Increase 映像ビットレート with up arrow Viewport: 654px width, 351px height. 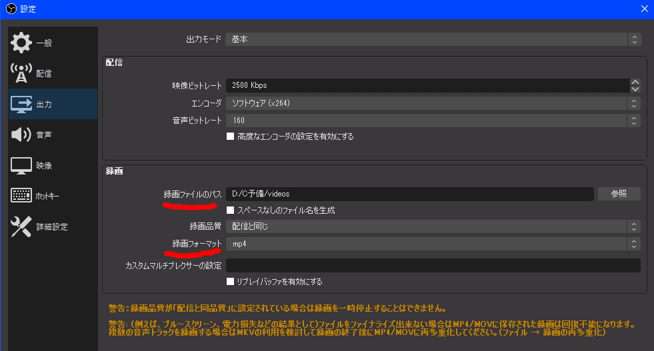(x=635, y=82)
